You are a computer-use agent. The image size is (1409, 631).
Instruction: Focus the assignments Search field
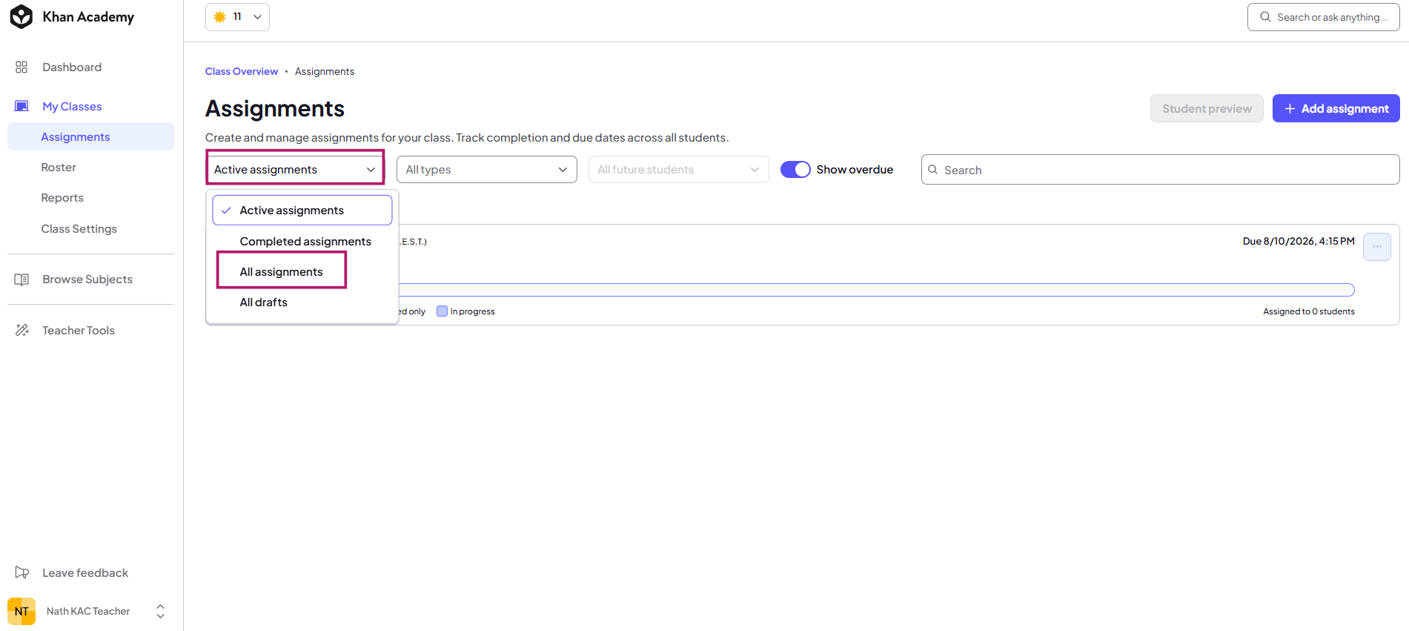1161,170
